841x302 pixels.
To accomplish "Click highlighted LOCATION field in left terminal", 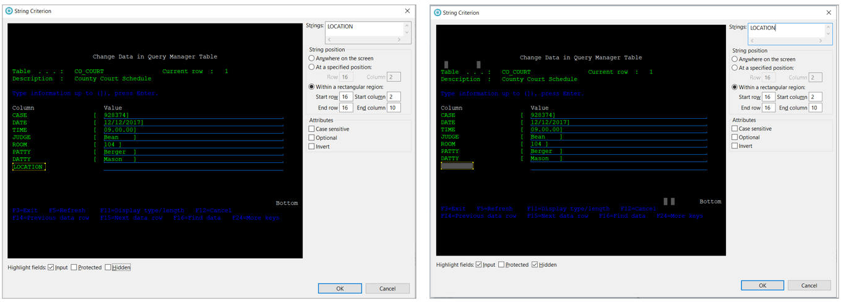I will 28,167.
